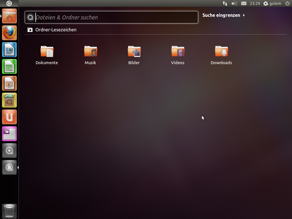This screenshot has height=219, width=292.
Task: Open the golem user session menu
Action: [x=272, y=3]
